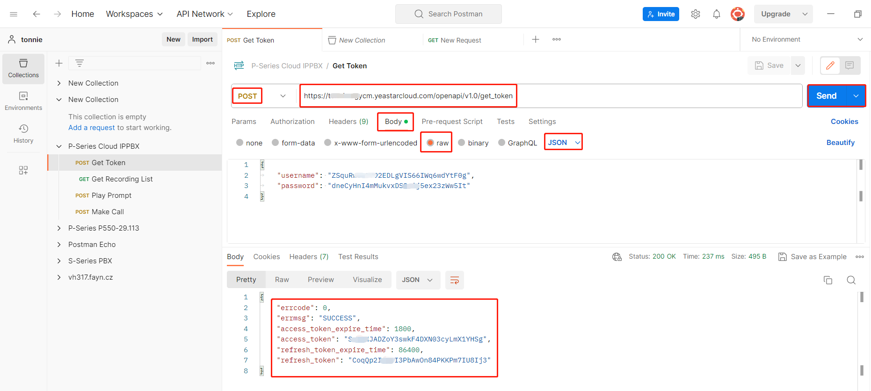Open the response Cookies tab
The height and width of the screenshot is (391, 871).
[x=267, y=257]
